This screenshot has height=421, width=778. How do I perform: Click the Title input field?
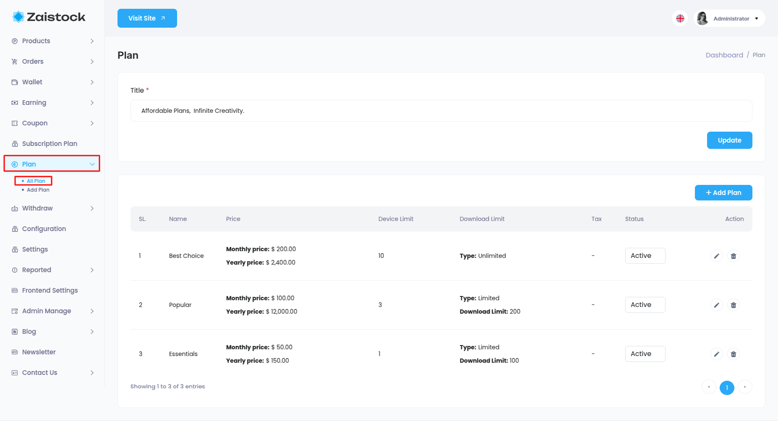pyautogui.click(x=441, y=111)
